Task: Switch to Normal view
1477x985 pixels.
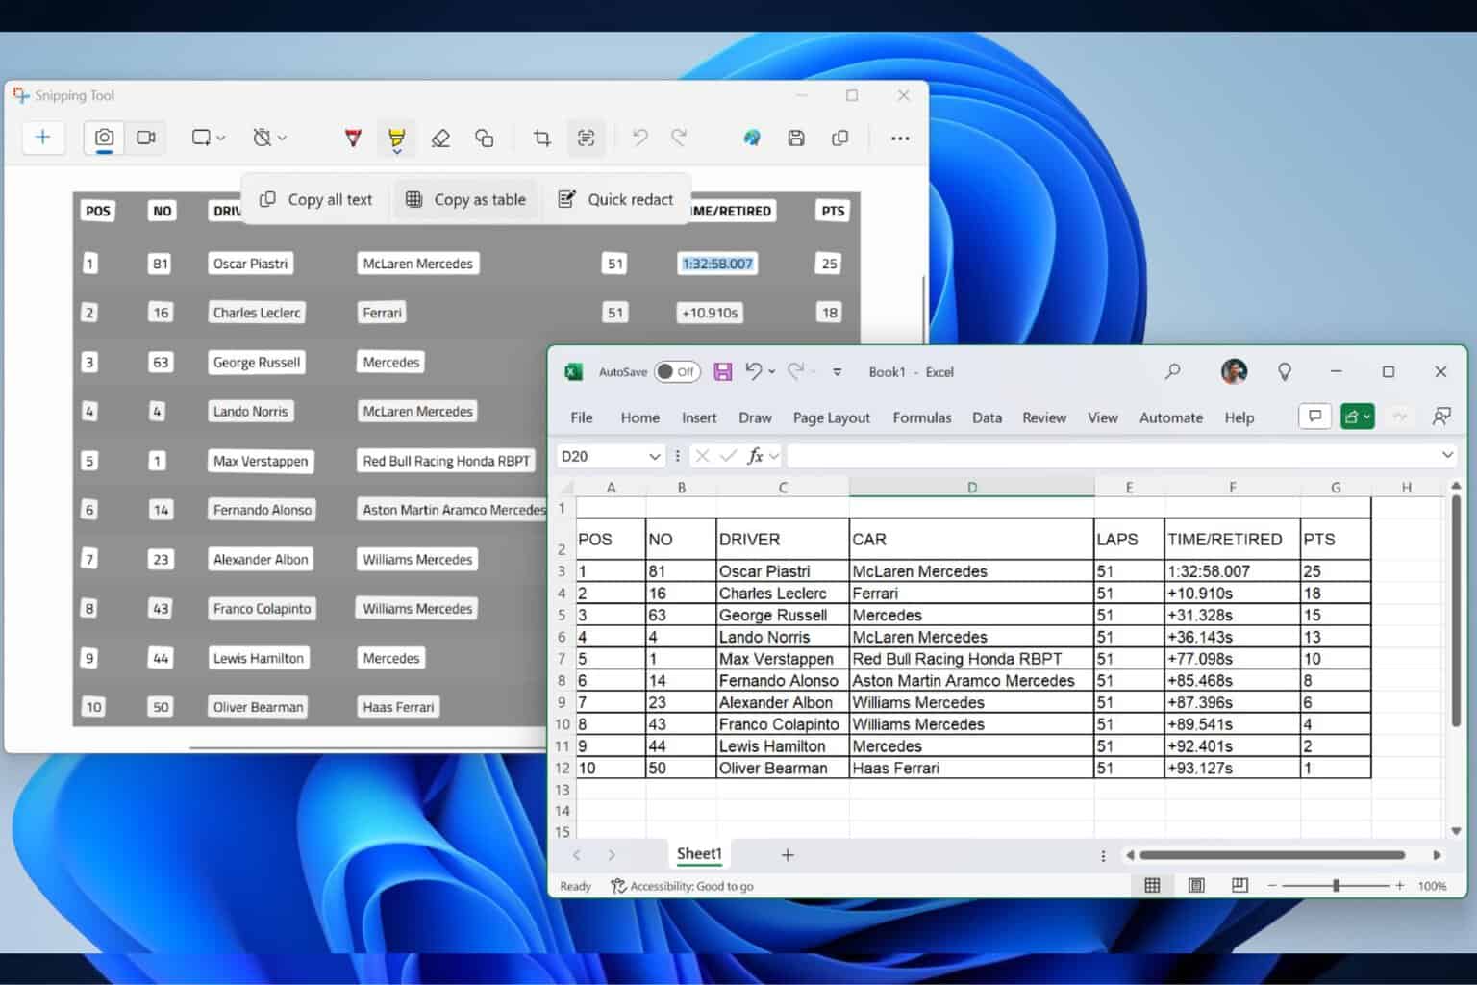Action: click(x=1152, y=885)
